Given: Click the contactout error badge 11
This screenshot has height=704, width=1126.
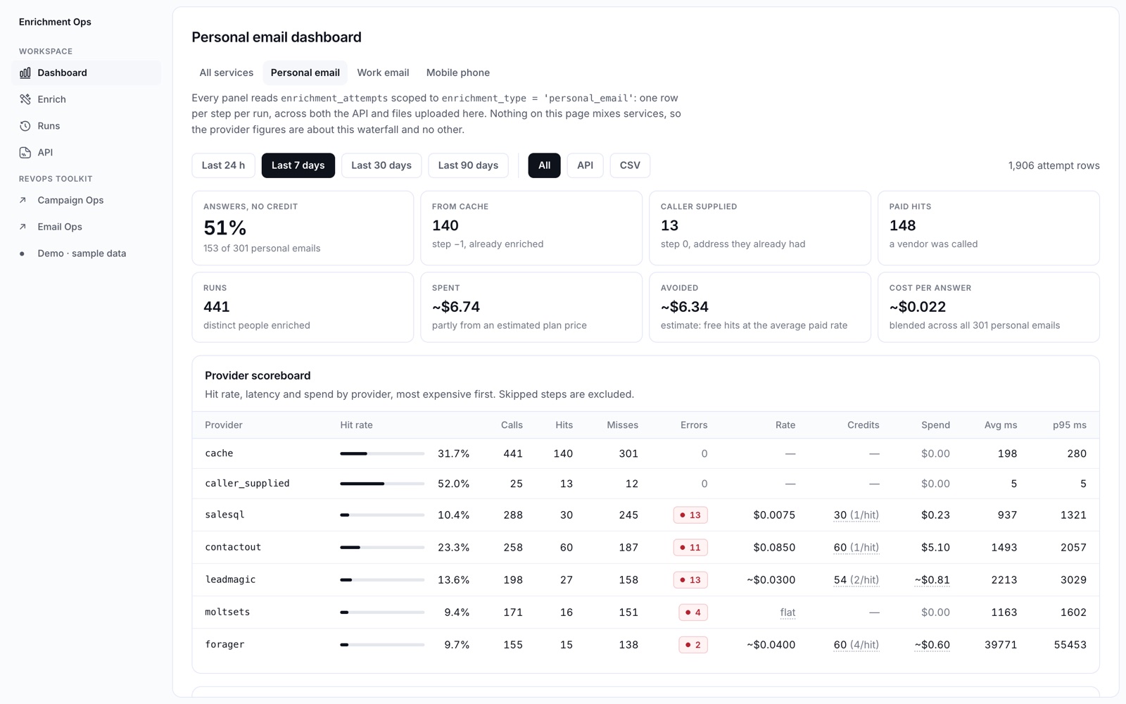Looking at the screenshot, I should (x=690, y=547).
